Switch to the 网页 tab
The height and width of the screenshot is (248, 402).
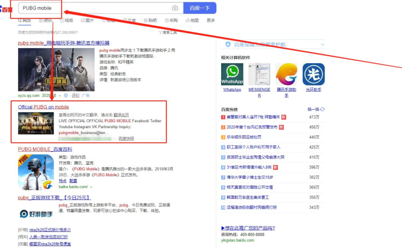(x=24, y=21)
